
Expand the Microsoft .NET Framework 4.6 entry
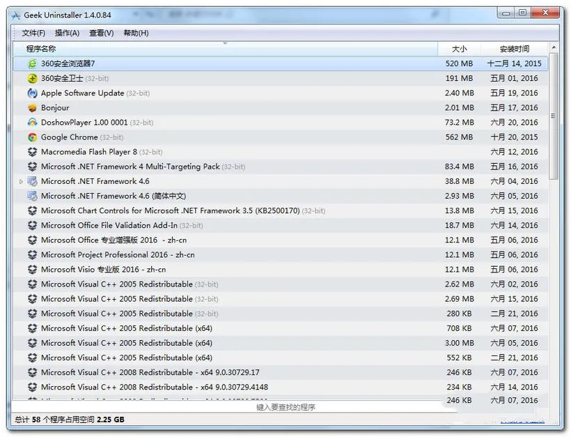[x=21, y=181]
